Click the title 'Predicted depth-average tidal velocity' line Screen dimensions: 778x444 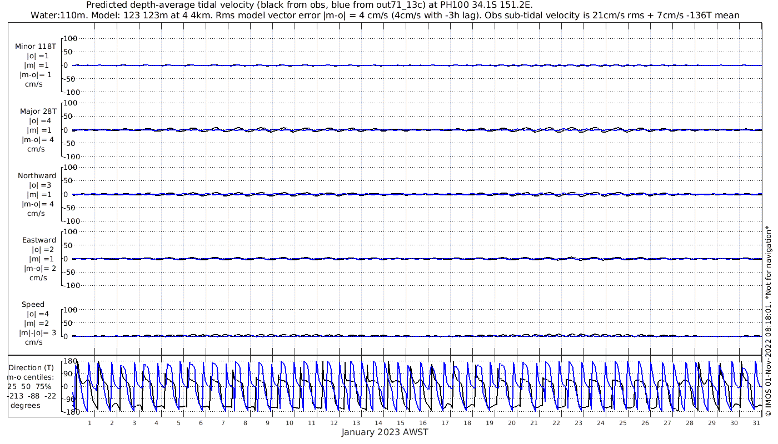[x=310, y=5]
